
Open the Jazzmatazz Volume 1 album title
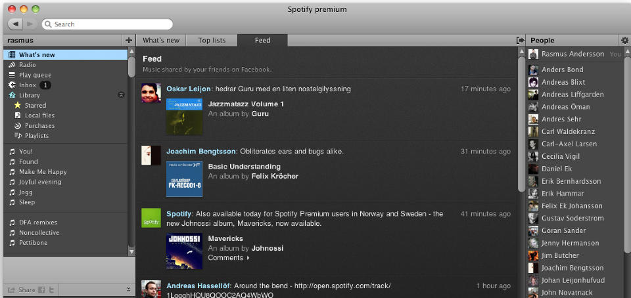tap(246, 104)
